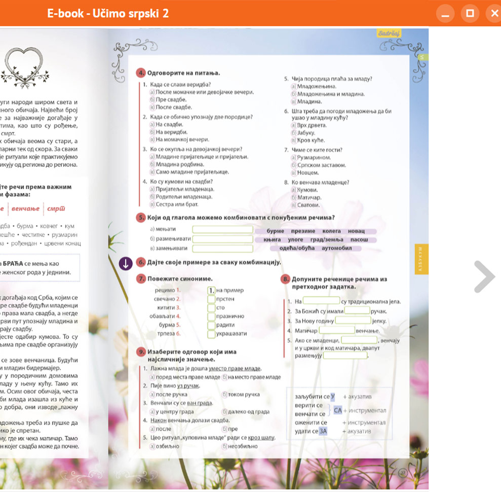Click red number 7 badge by Повежите синониме

(141, 279)
